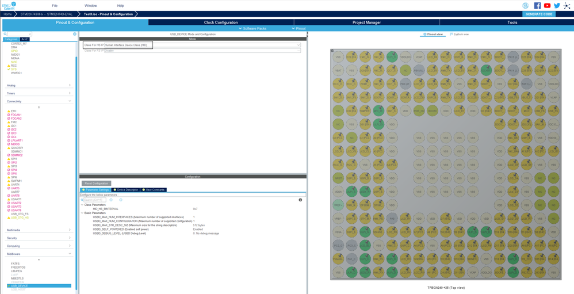Screen dimensions: 574x294
Task: Click the STM32CubeMX logo
Action: click(x=9, y=6)
